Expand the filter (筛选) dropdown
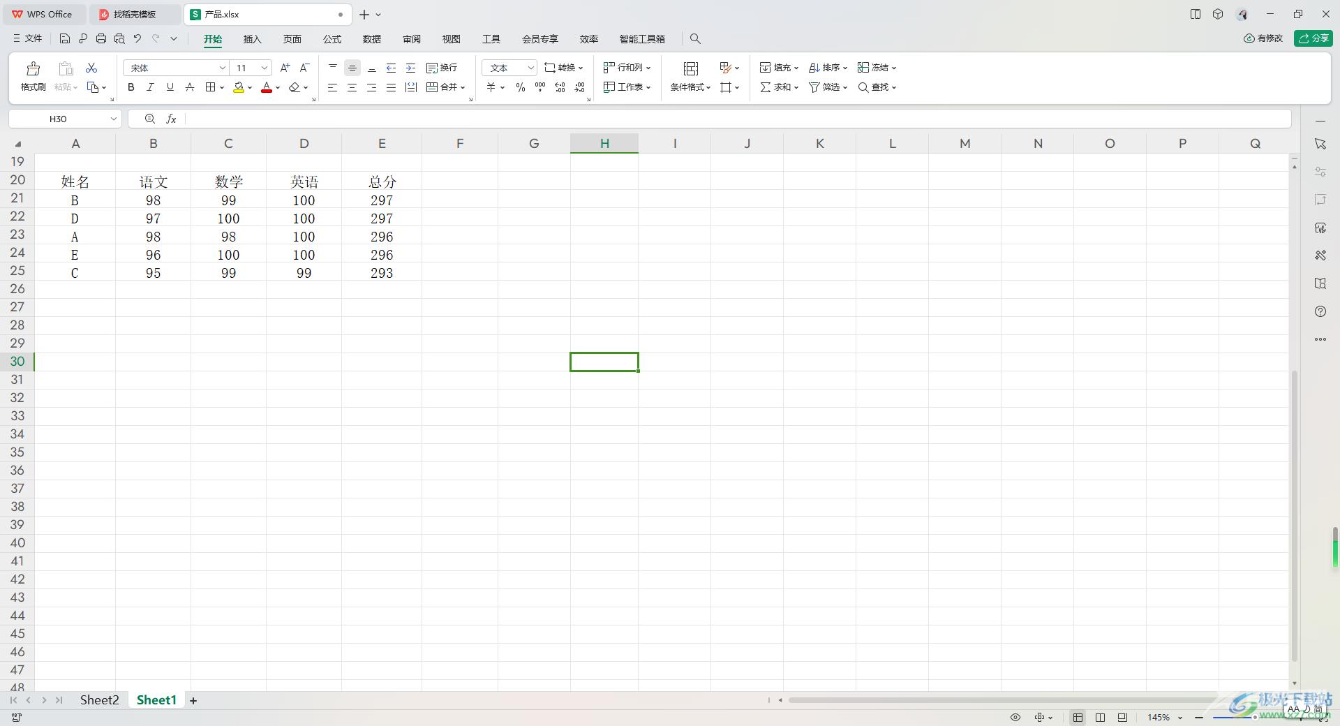 click(x=845, y=88)
